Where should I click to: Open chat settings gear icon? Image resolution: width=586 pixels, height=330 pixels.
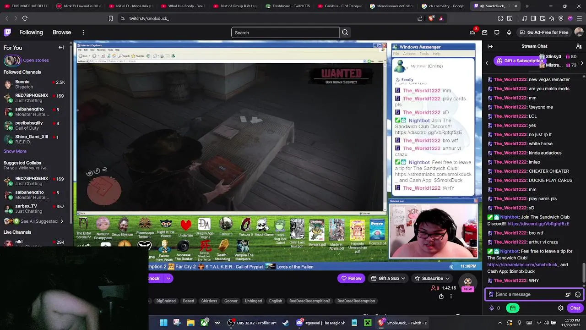(560, 308)
